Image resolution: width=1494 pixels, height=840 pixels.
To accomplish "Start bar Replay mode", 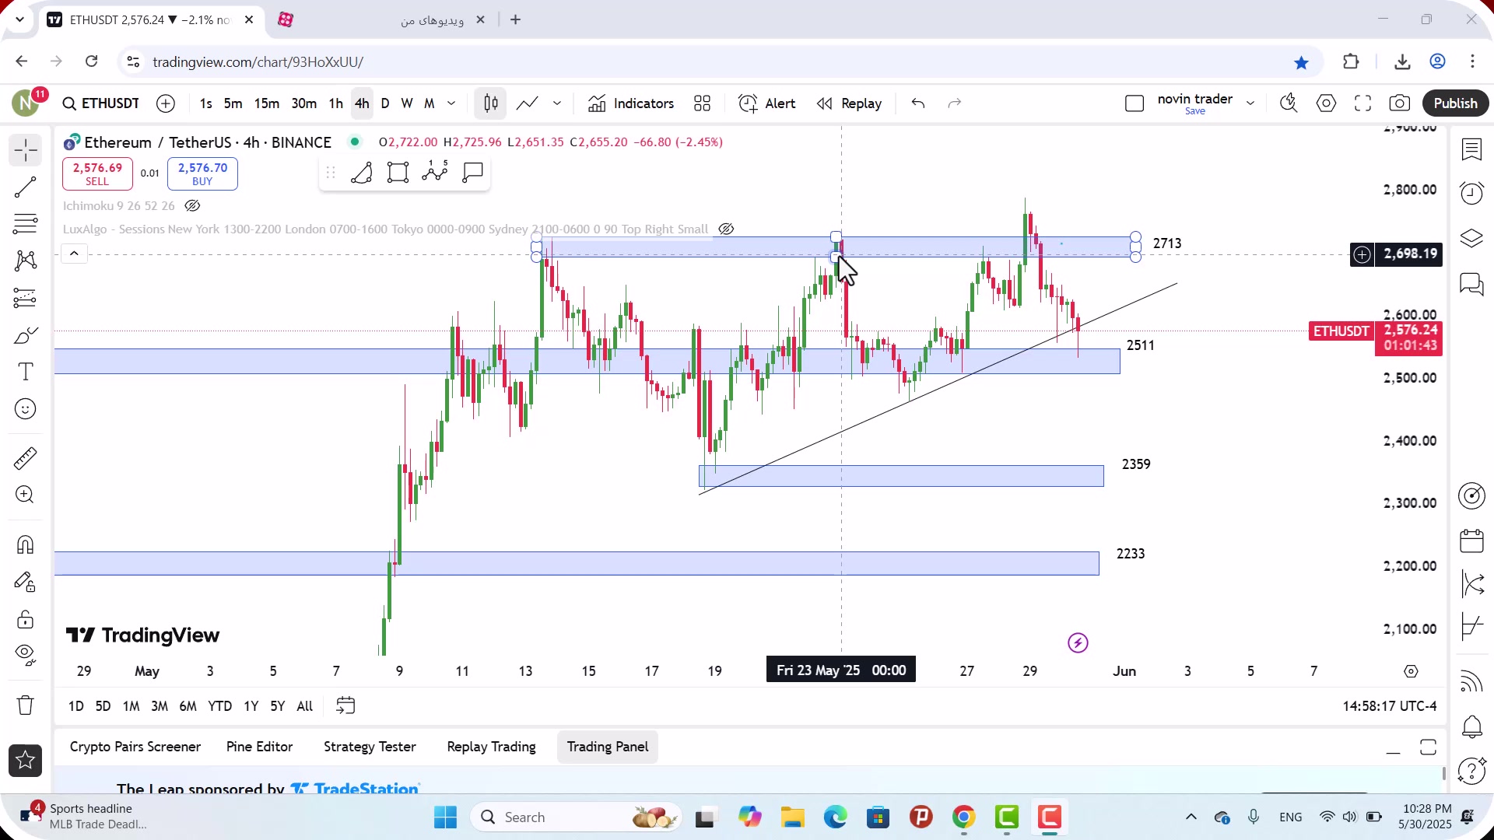I will coord(849,103).
